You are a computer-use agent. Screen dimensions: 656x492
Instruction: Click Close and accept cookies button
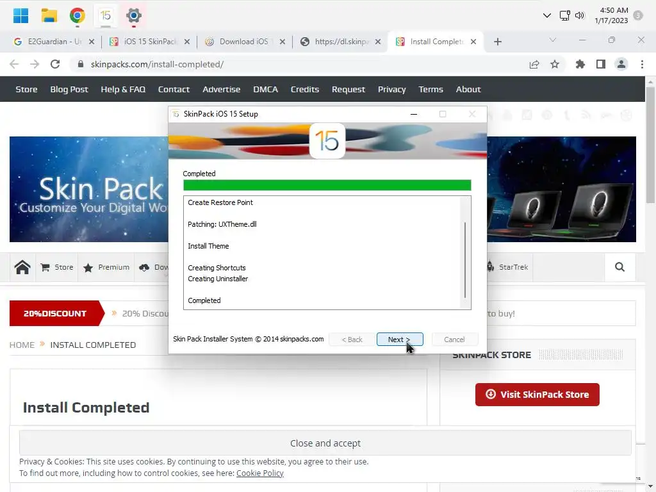coord(325,443)
